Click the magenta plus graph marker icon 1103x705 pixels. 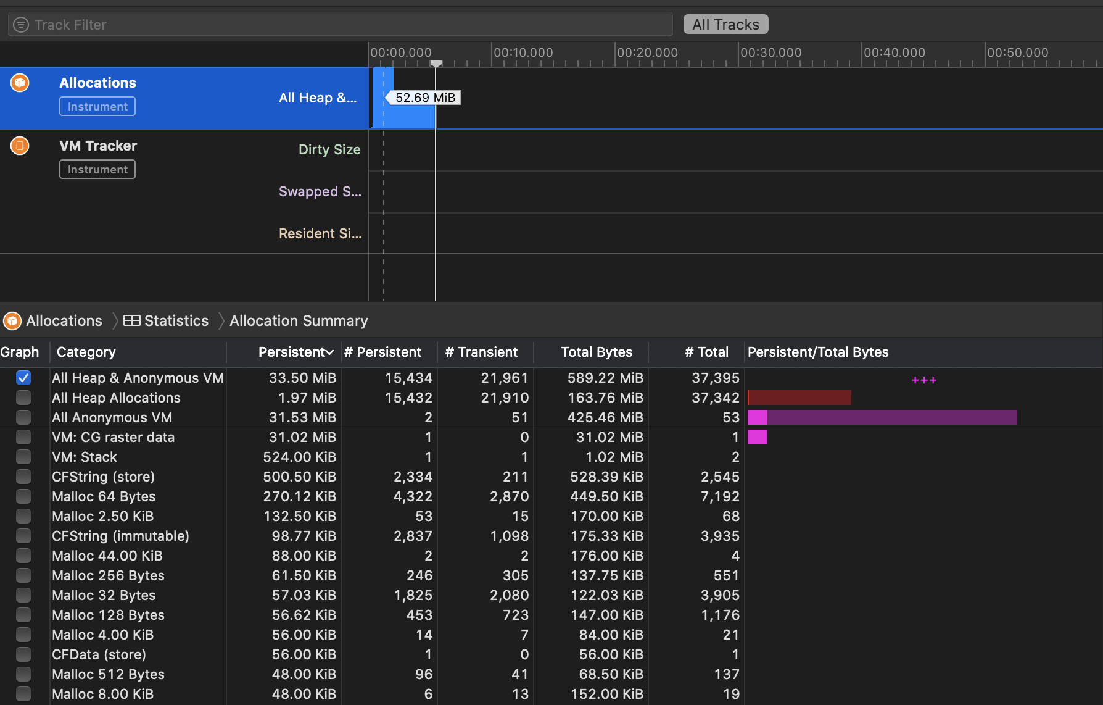[924, 380]
